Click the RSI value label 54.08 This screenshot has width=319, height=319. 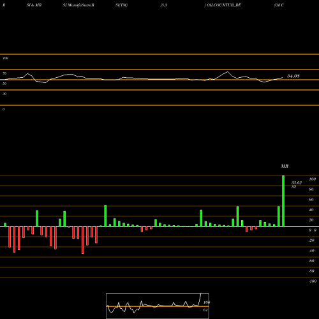(x=293, y=76)
